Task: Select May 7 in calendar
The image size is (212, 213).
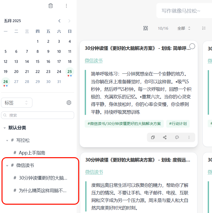Action: point(27,52)
